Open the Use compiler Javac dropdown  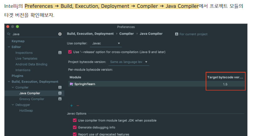coord(106,43)
